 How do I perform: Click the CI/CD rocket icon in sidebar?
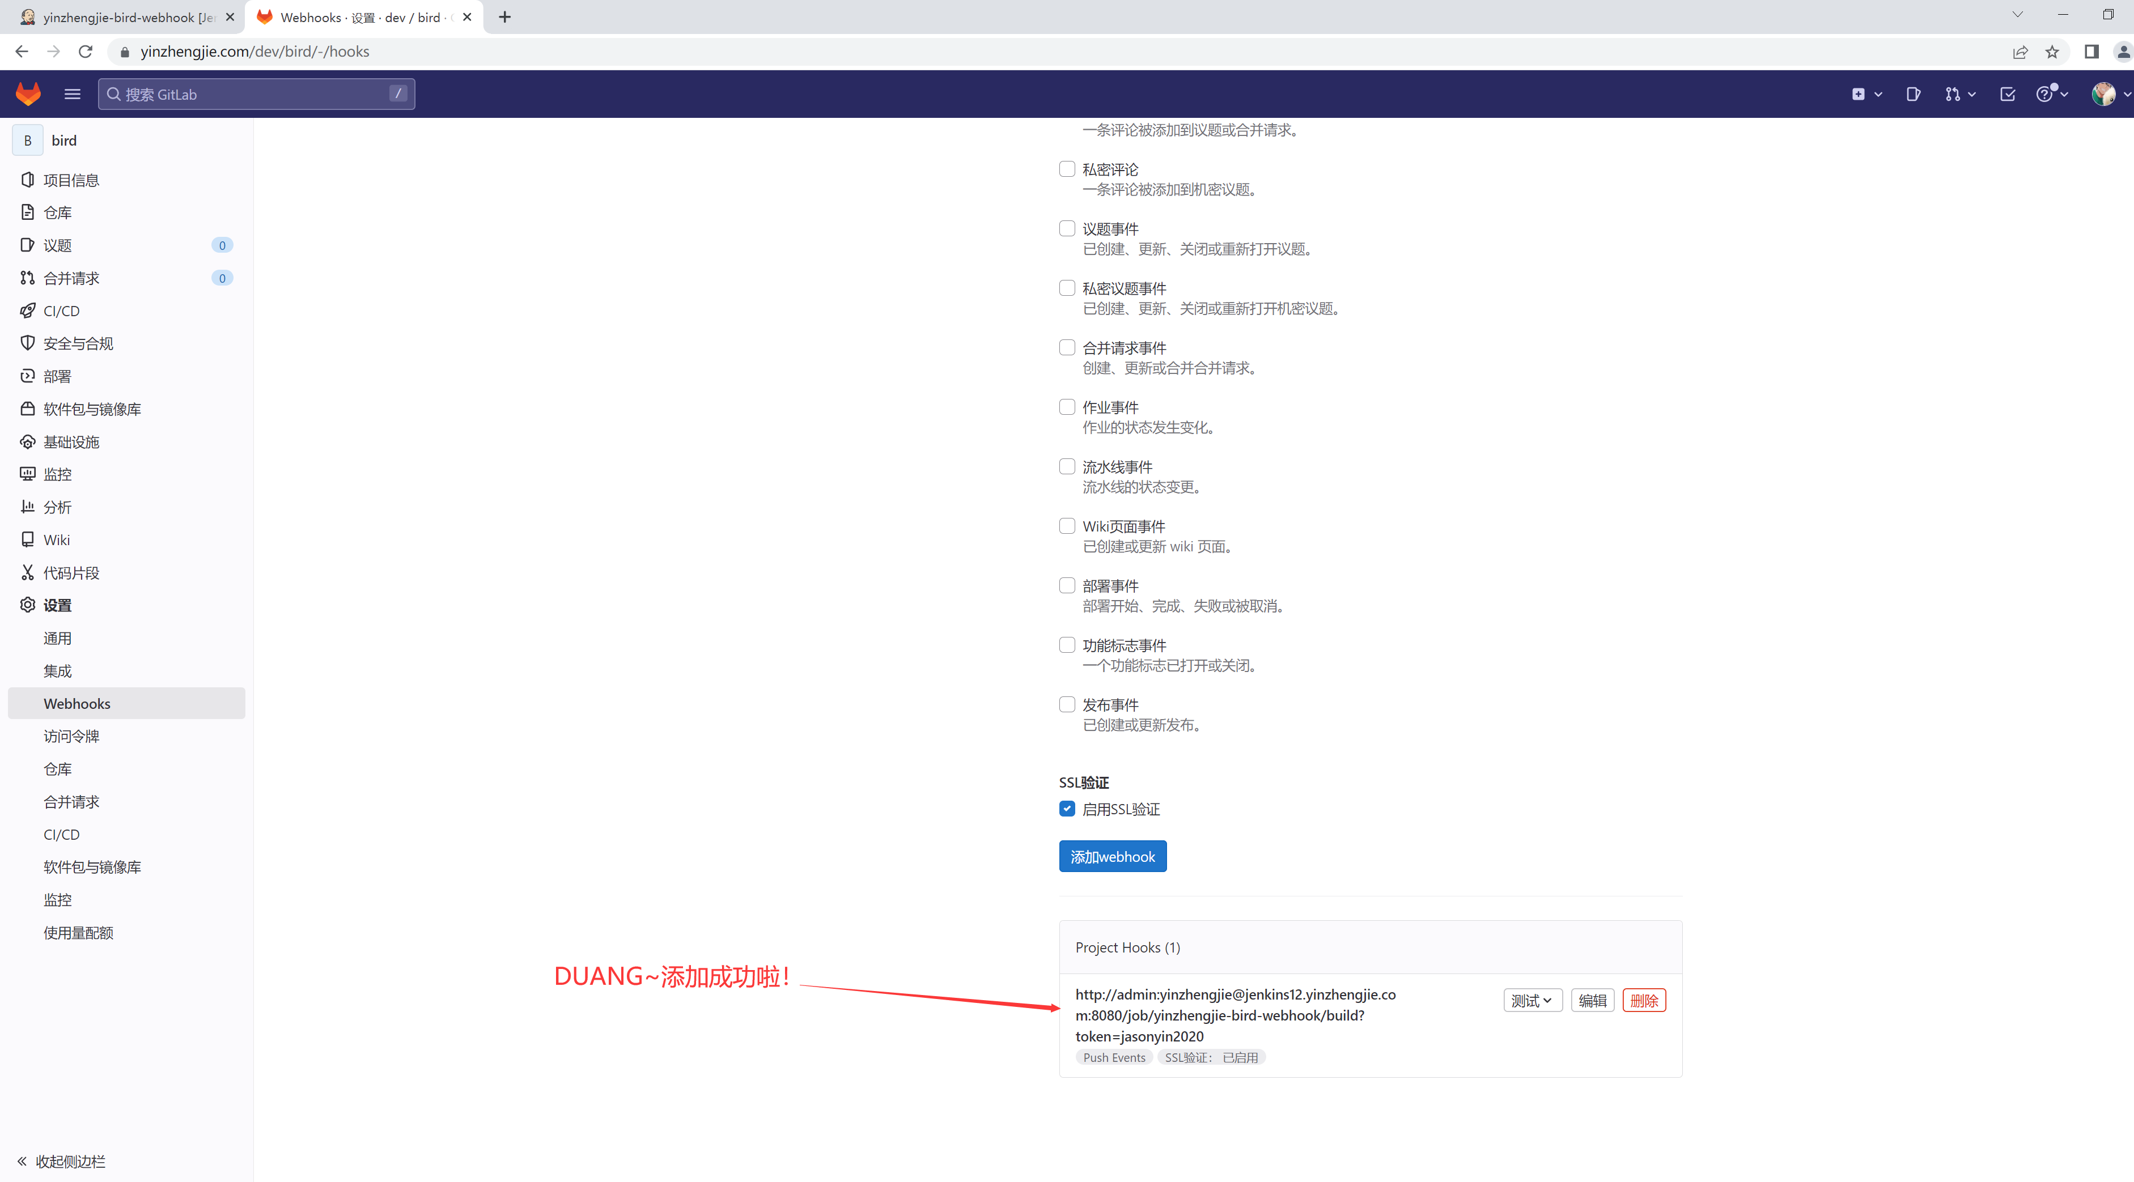pyautogui.click(x=27, y=311)
